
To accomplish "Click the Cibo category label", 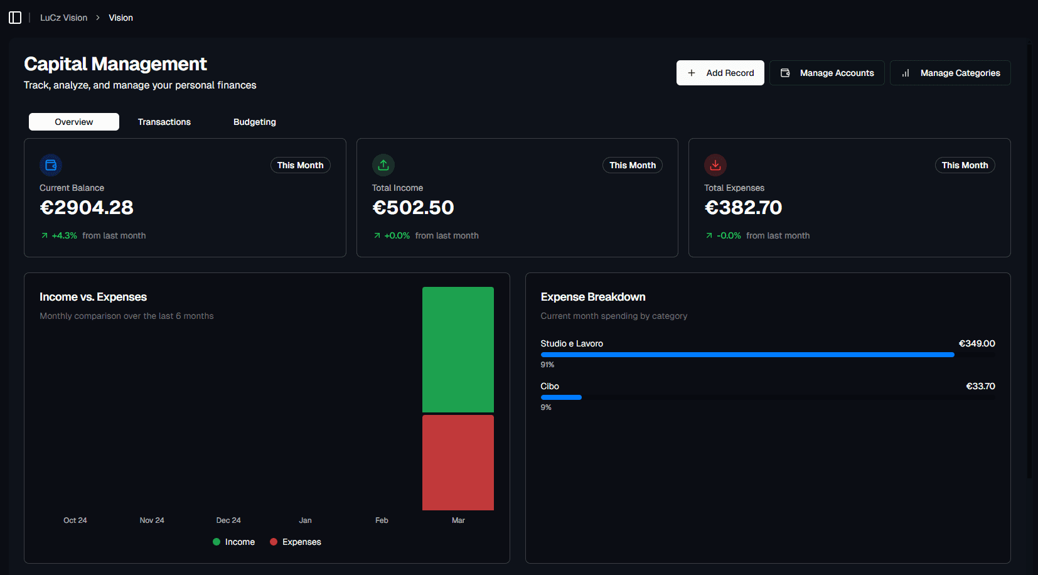I will click(550, 386).
